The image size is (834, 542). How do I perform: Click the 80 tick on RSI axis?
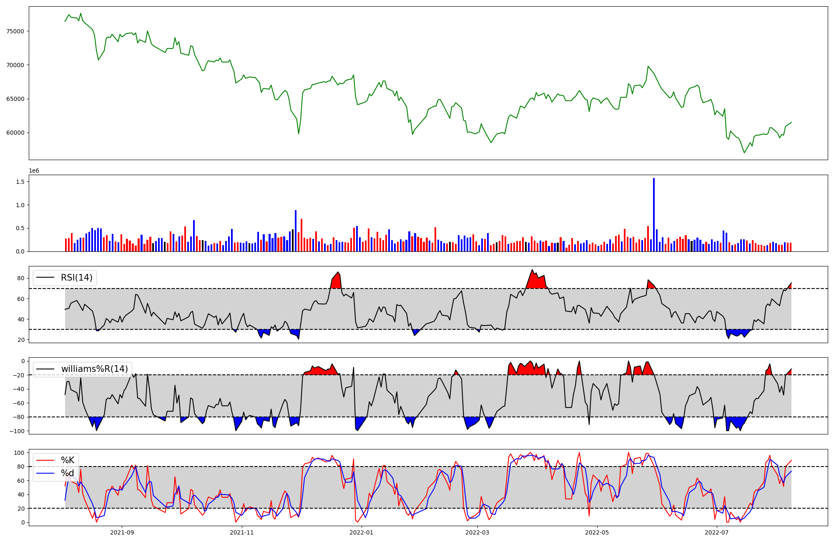[21, 278]
